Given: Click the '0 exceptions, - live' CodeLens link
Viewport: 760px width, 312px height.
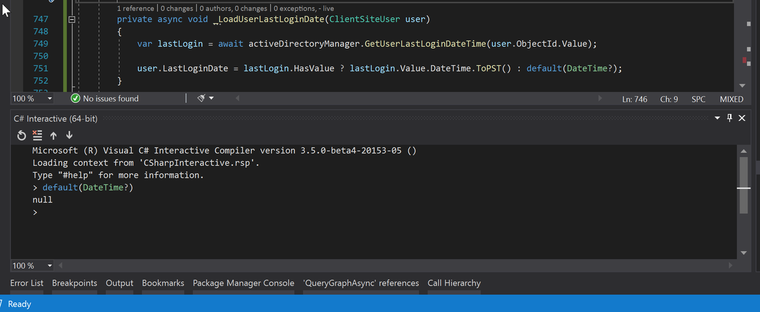Looking at the screenshot, I should pos(305,8).
